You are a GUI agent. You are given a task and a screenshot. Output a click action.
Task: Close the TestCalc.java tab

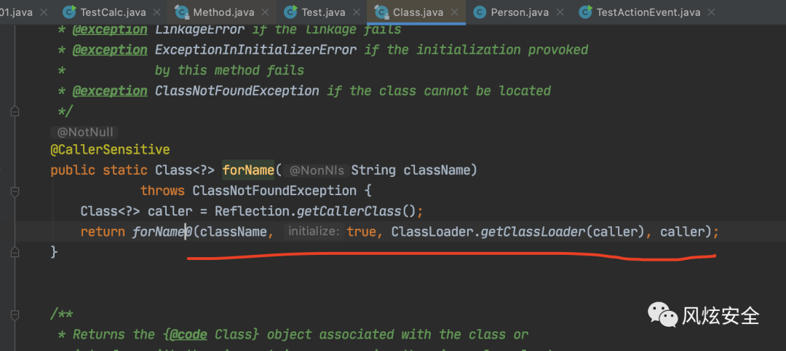156,12
